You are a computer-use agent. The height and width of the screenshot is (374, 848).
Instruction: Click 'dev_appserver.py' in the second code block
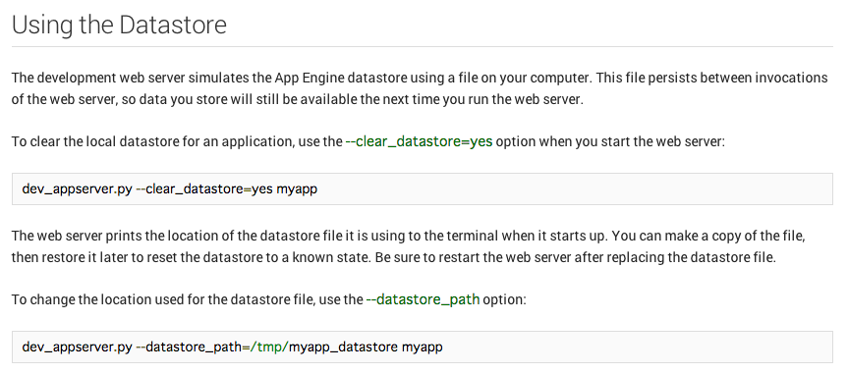pyautogui.click(x=77, y=347)
